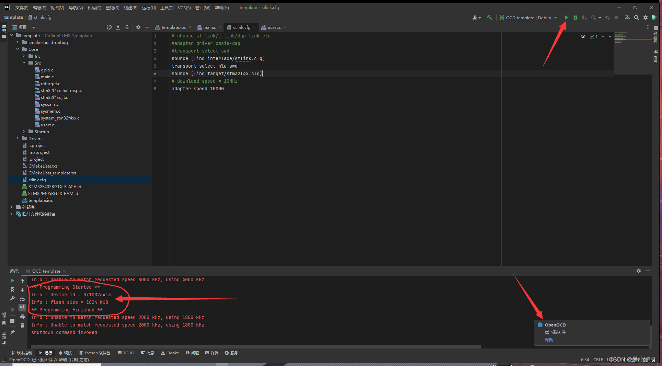Restore layout icon in run panel

[12, 321]
